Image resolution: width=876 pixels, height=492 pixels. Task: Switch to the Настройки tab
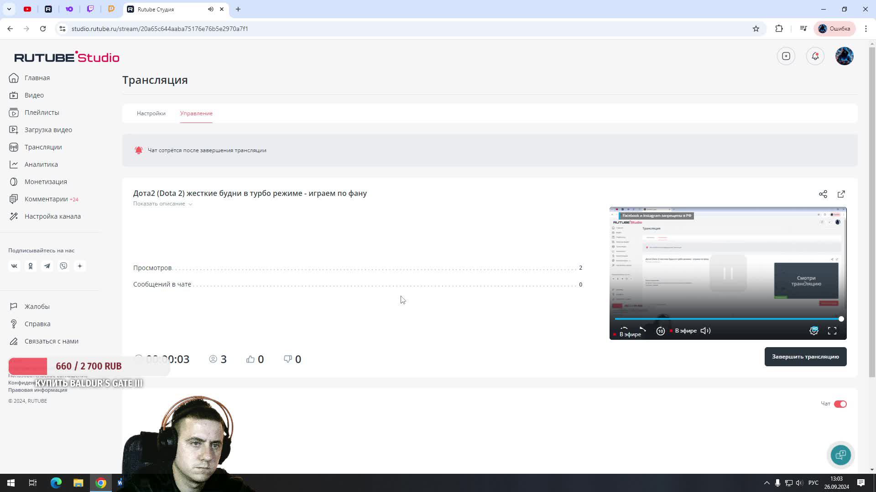[151, 113]
